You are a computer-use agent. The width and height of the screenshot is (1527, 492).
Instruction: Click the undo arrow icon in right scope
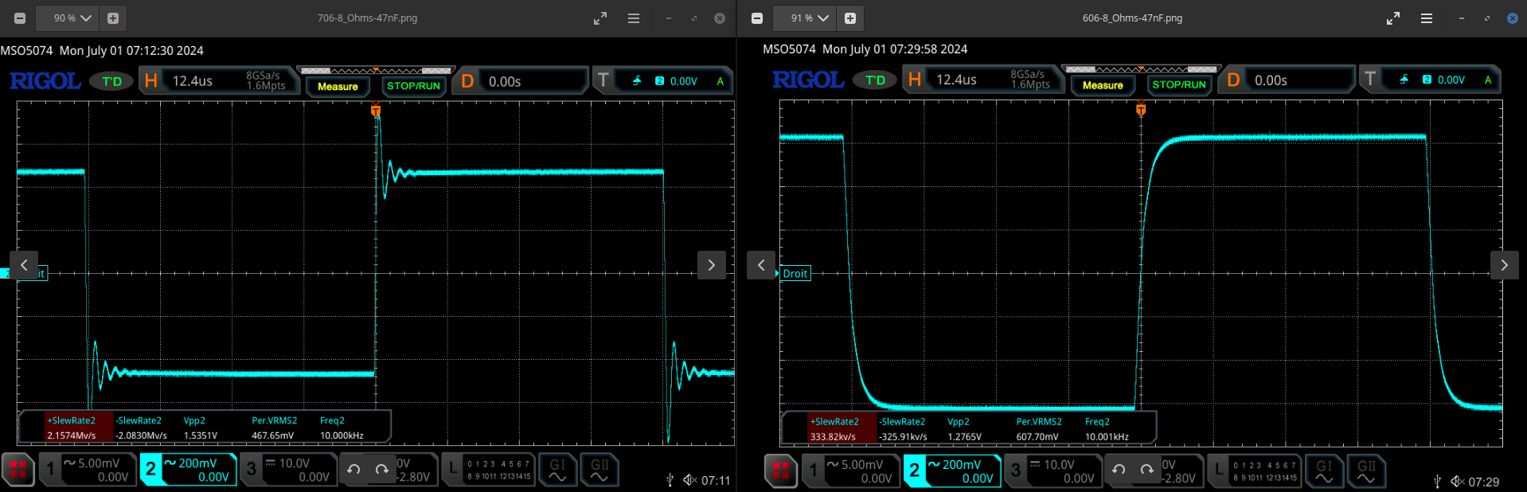click(1119, 470)
